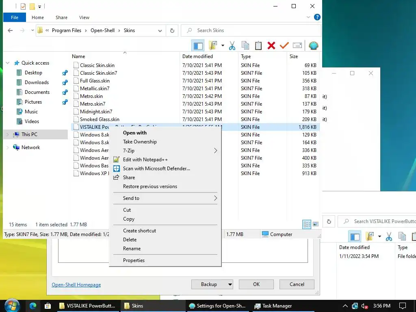
Task: Click scissors Cut icon in Skins toolbar
Action: (232, 45)
